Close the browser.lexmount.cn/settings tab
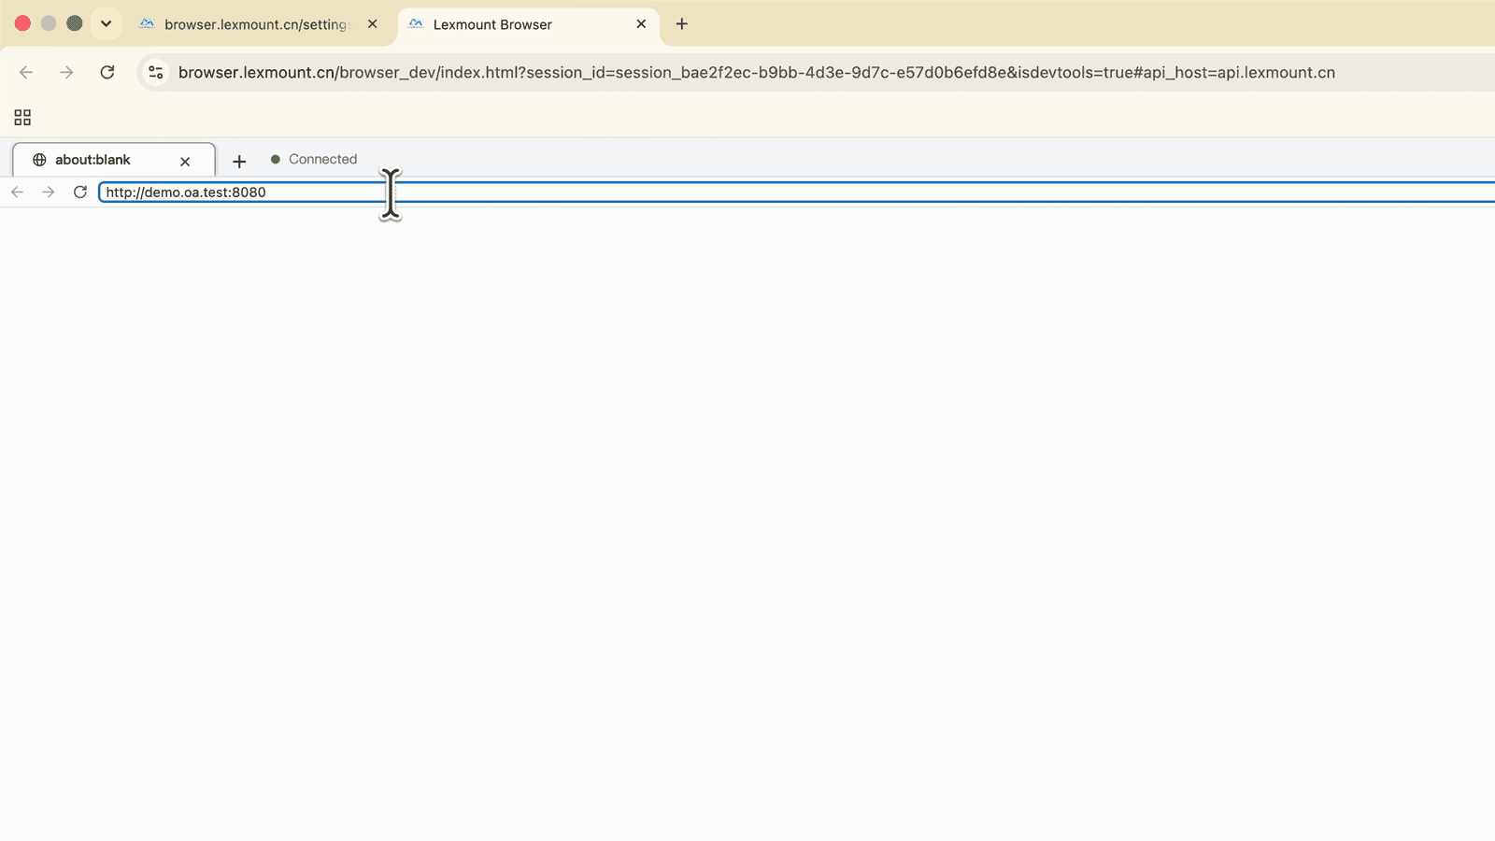The image size is (1495, 841). [x=373, y=24]
